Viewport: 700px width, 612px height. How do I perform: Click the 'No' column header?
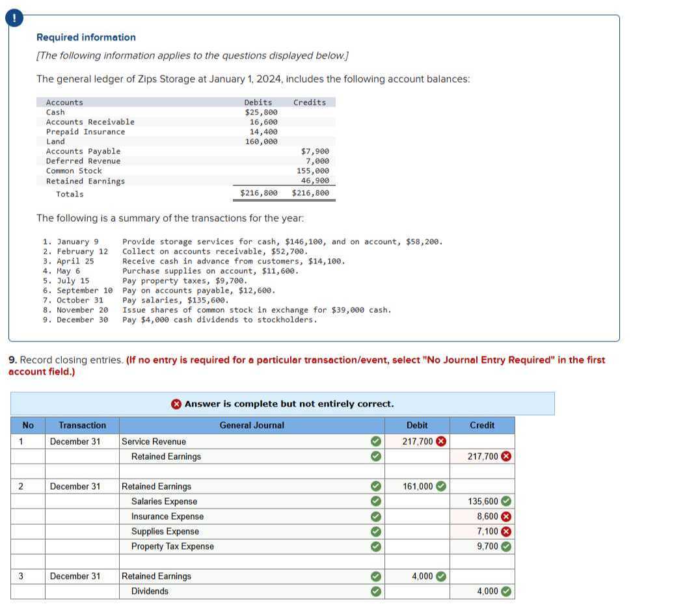[28, 425]
